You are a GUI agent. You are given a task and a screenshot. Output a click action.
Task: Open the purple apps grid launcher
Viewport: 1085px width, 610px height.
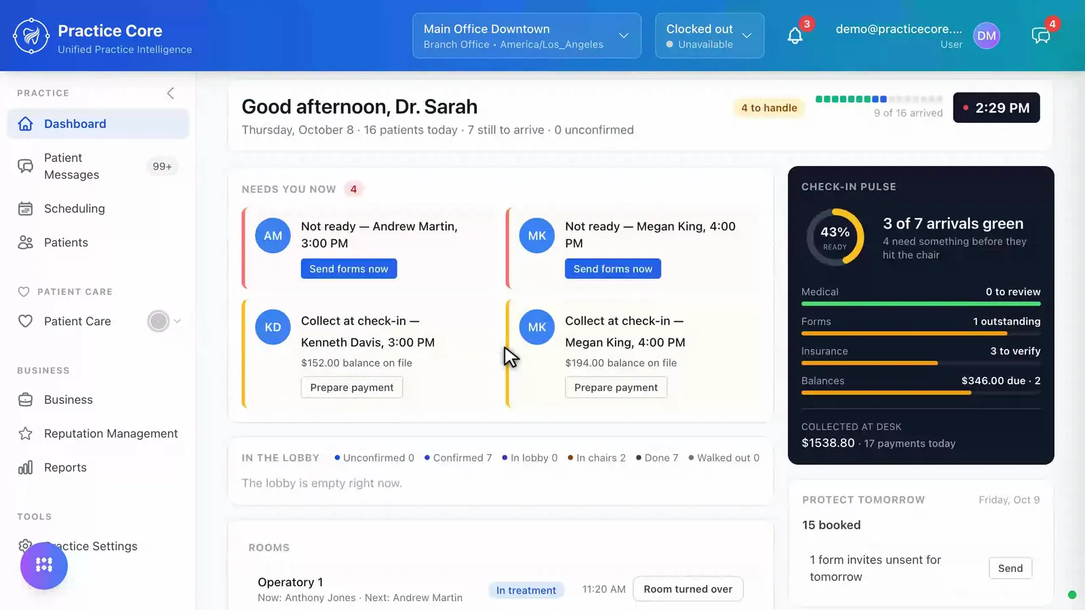tap(44, 565)
